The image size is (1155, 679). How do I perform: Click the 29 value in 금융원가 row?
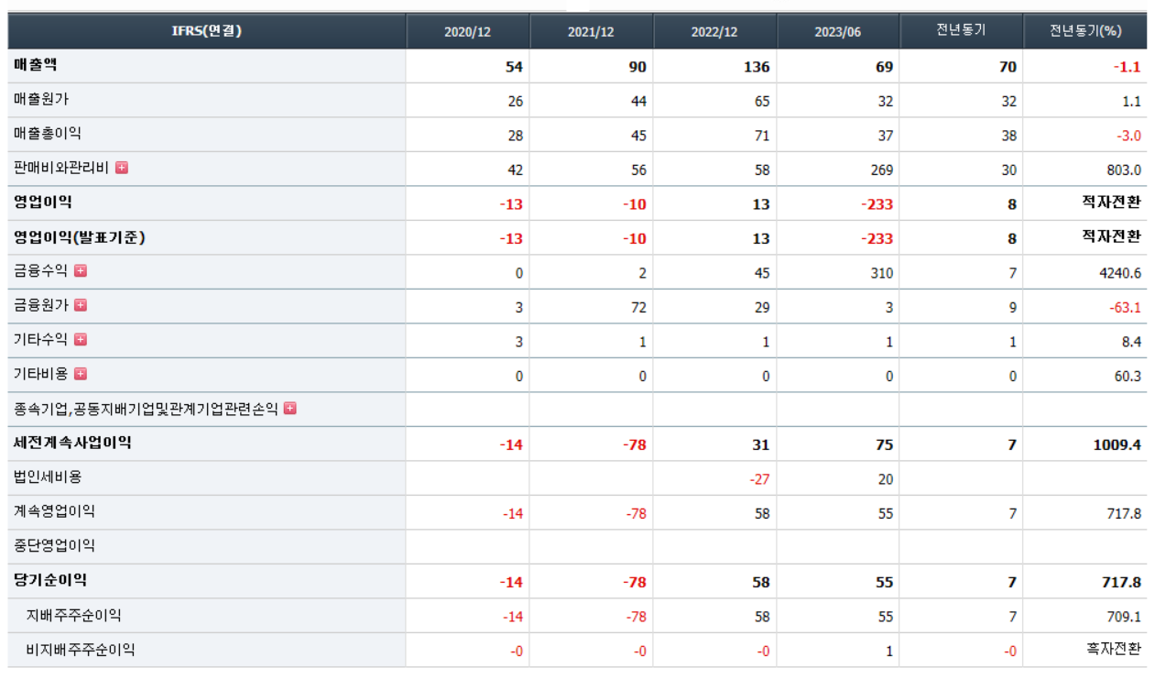(x=762, y=308)
